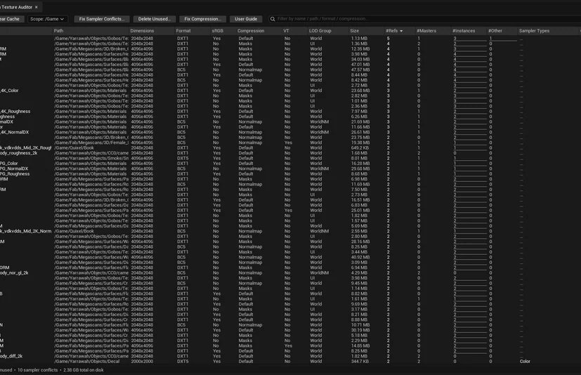Toggle sort arrow on #Refs column
Viewport: 581px width, 375px height.
pyautogui.click(x=401, y=31)
